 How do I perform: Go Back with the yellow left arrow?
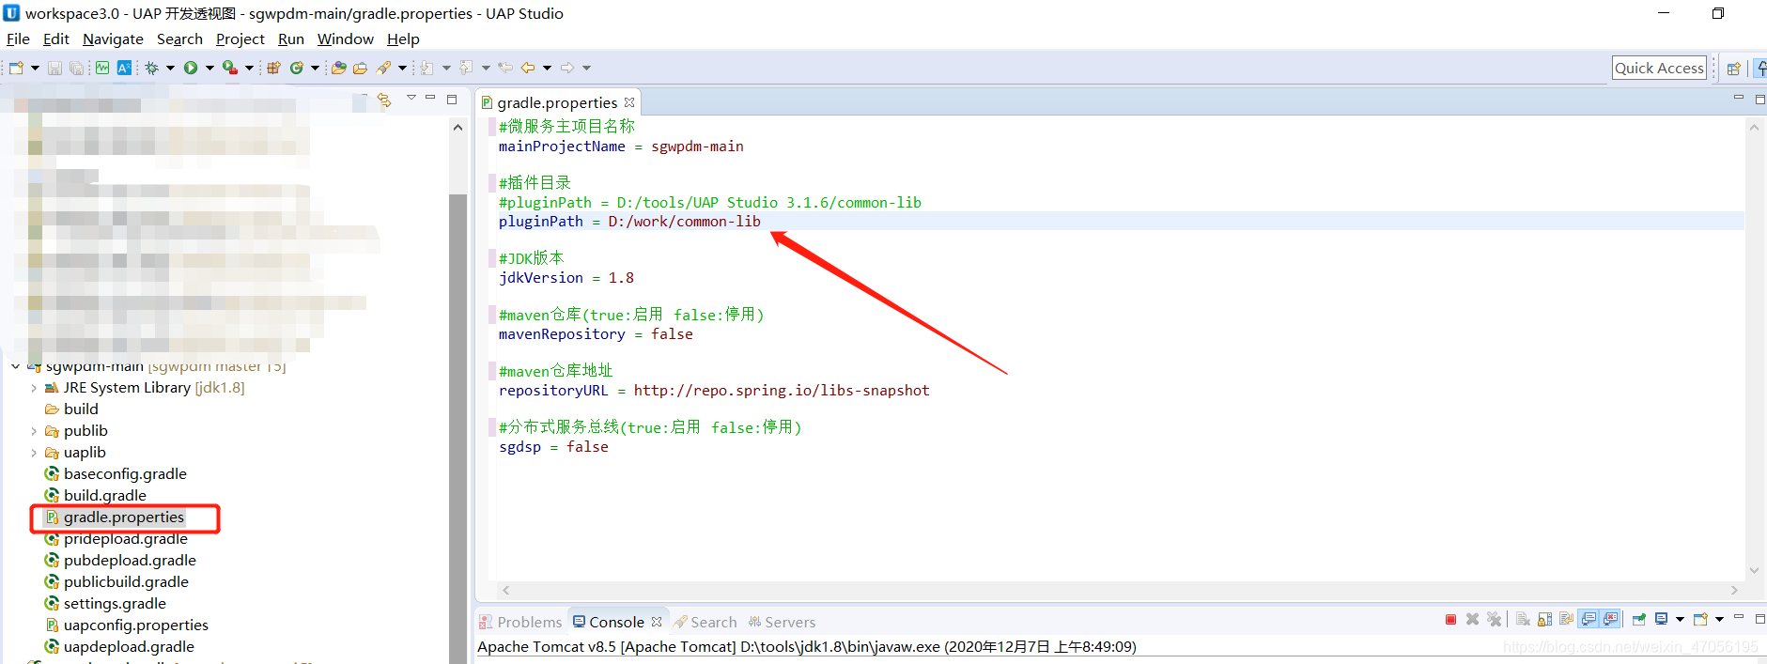(528, 68)
